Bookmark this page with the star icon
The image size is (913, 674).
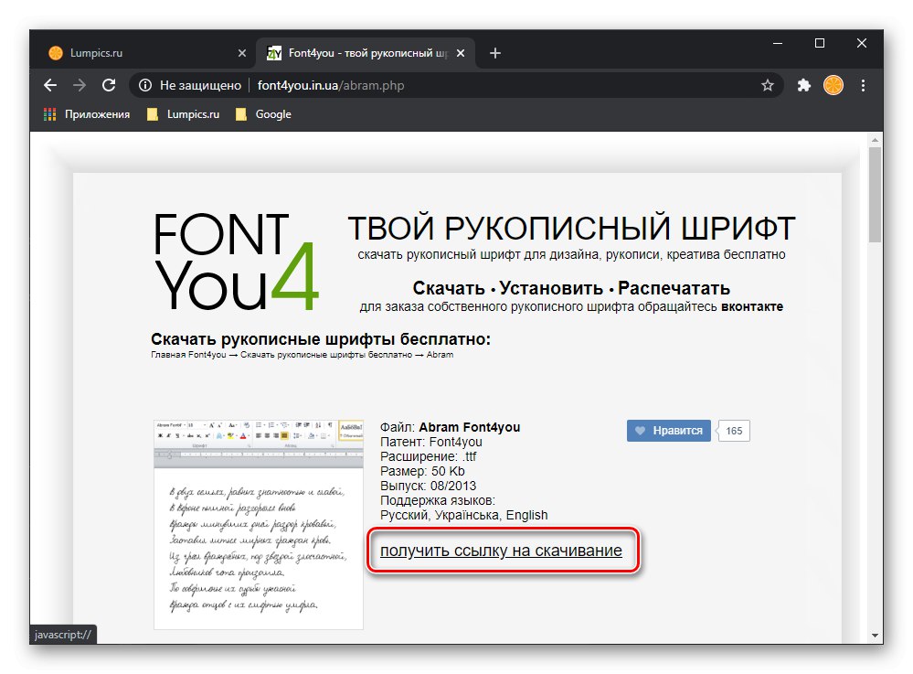(x=767, y=85)
